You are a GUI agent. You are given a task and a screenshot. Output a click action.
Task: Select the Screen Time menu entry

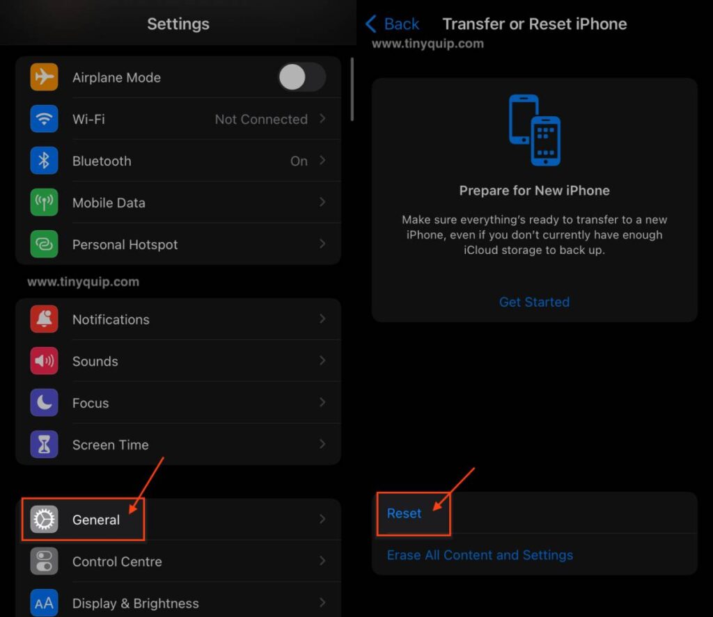pyautogui.click(x=110, y=444)
